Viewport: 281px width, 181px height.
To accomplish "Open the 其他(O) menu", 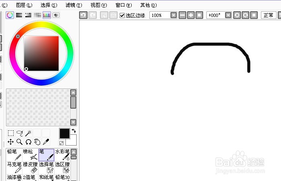I will (x=149, y=5).
